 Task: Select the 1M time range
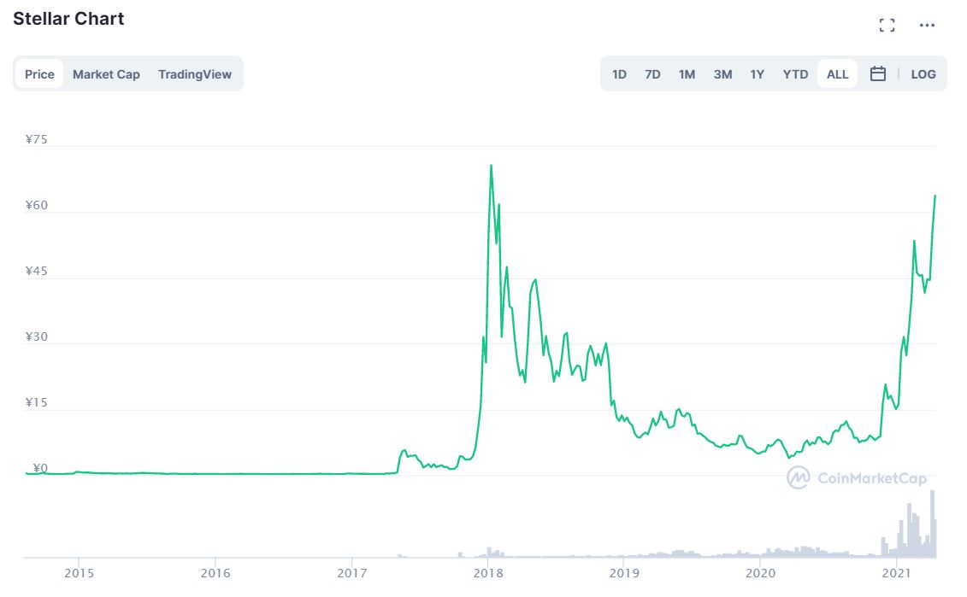[x=687, y=74]
